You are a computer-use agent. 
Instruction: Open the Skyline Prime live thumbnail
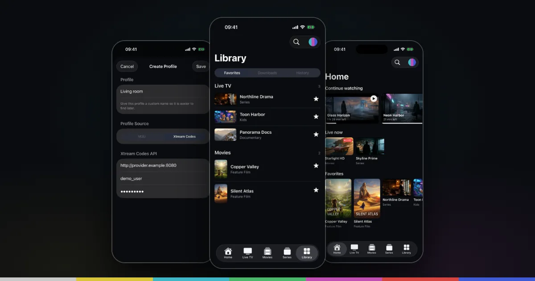(370, 146)
